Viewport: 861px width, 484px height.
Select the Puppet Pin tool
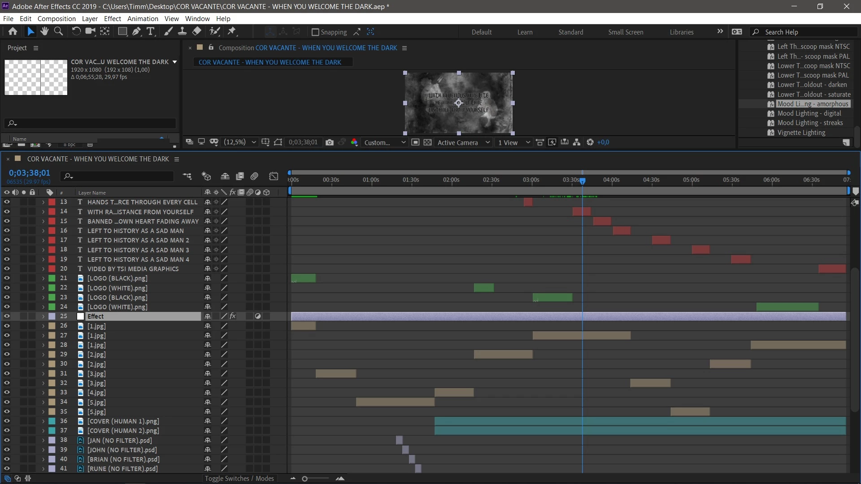231,31
